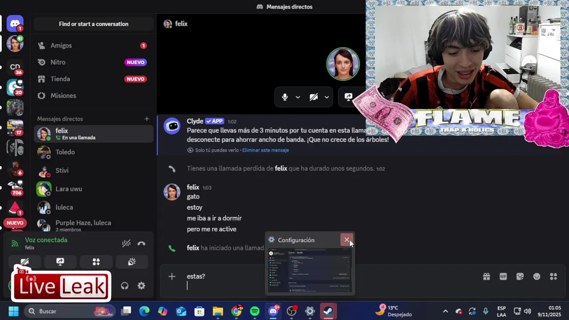Open the soundboard in voice panel
Image resolution: width=569 pixels, height=320 pixels.
(132, 262)
